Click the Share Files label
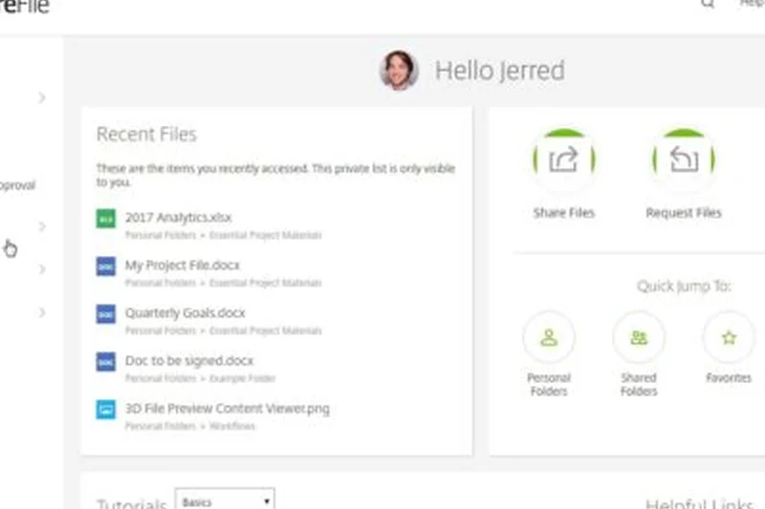765x509 pixels. click(564, 213)
